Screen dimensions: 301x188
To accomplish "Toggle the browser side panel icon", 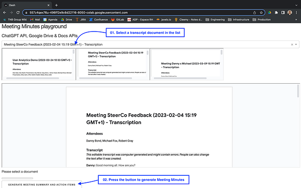I will [283, 13].
